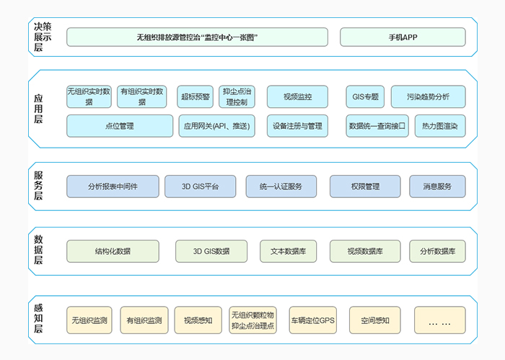Image resolution: width=505 pixels, height=360 pixels.
Task: Open the 视频监控 block
Action: [x=297, y=96]
